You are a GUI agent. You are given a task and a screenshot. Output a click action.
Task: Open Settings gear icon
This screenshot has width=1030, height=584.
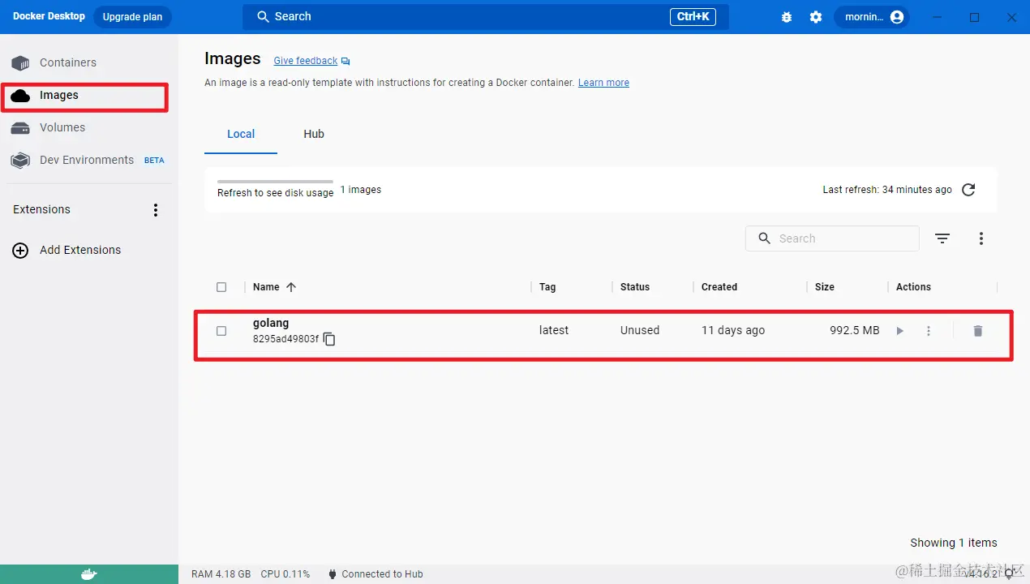[816, 17]
